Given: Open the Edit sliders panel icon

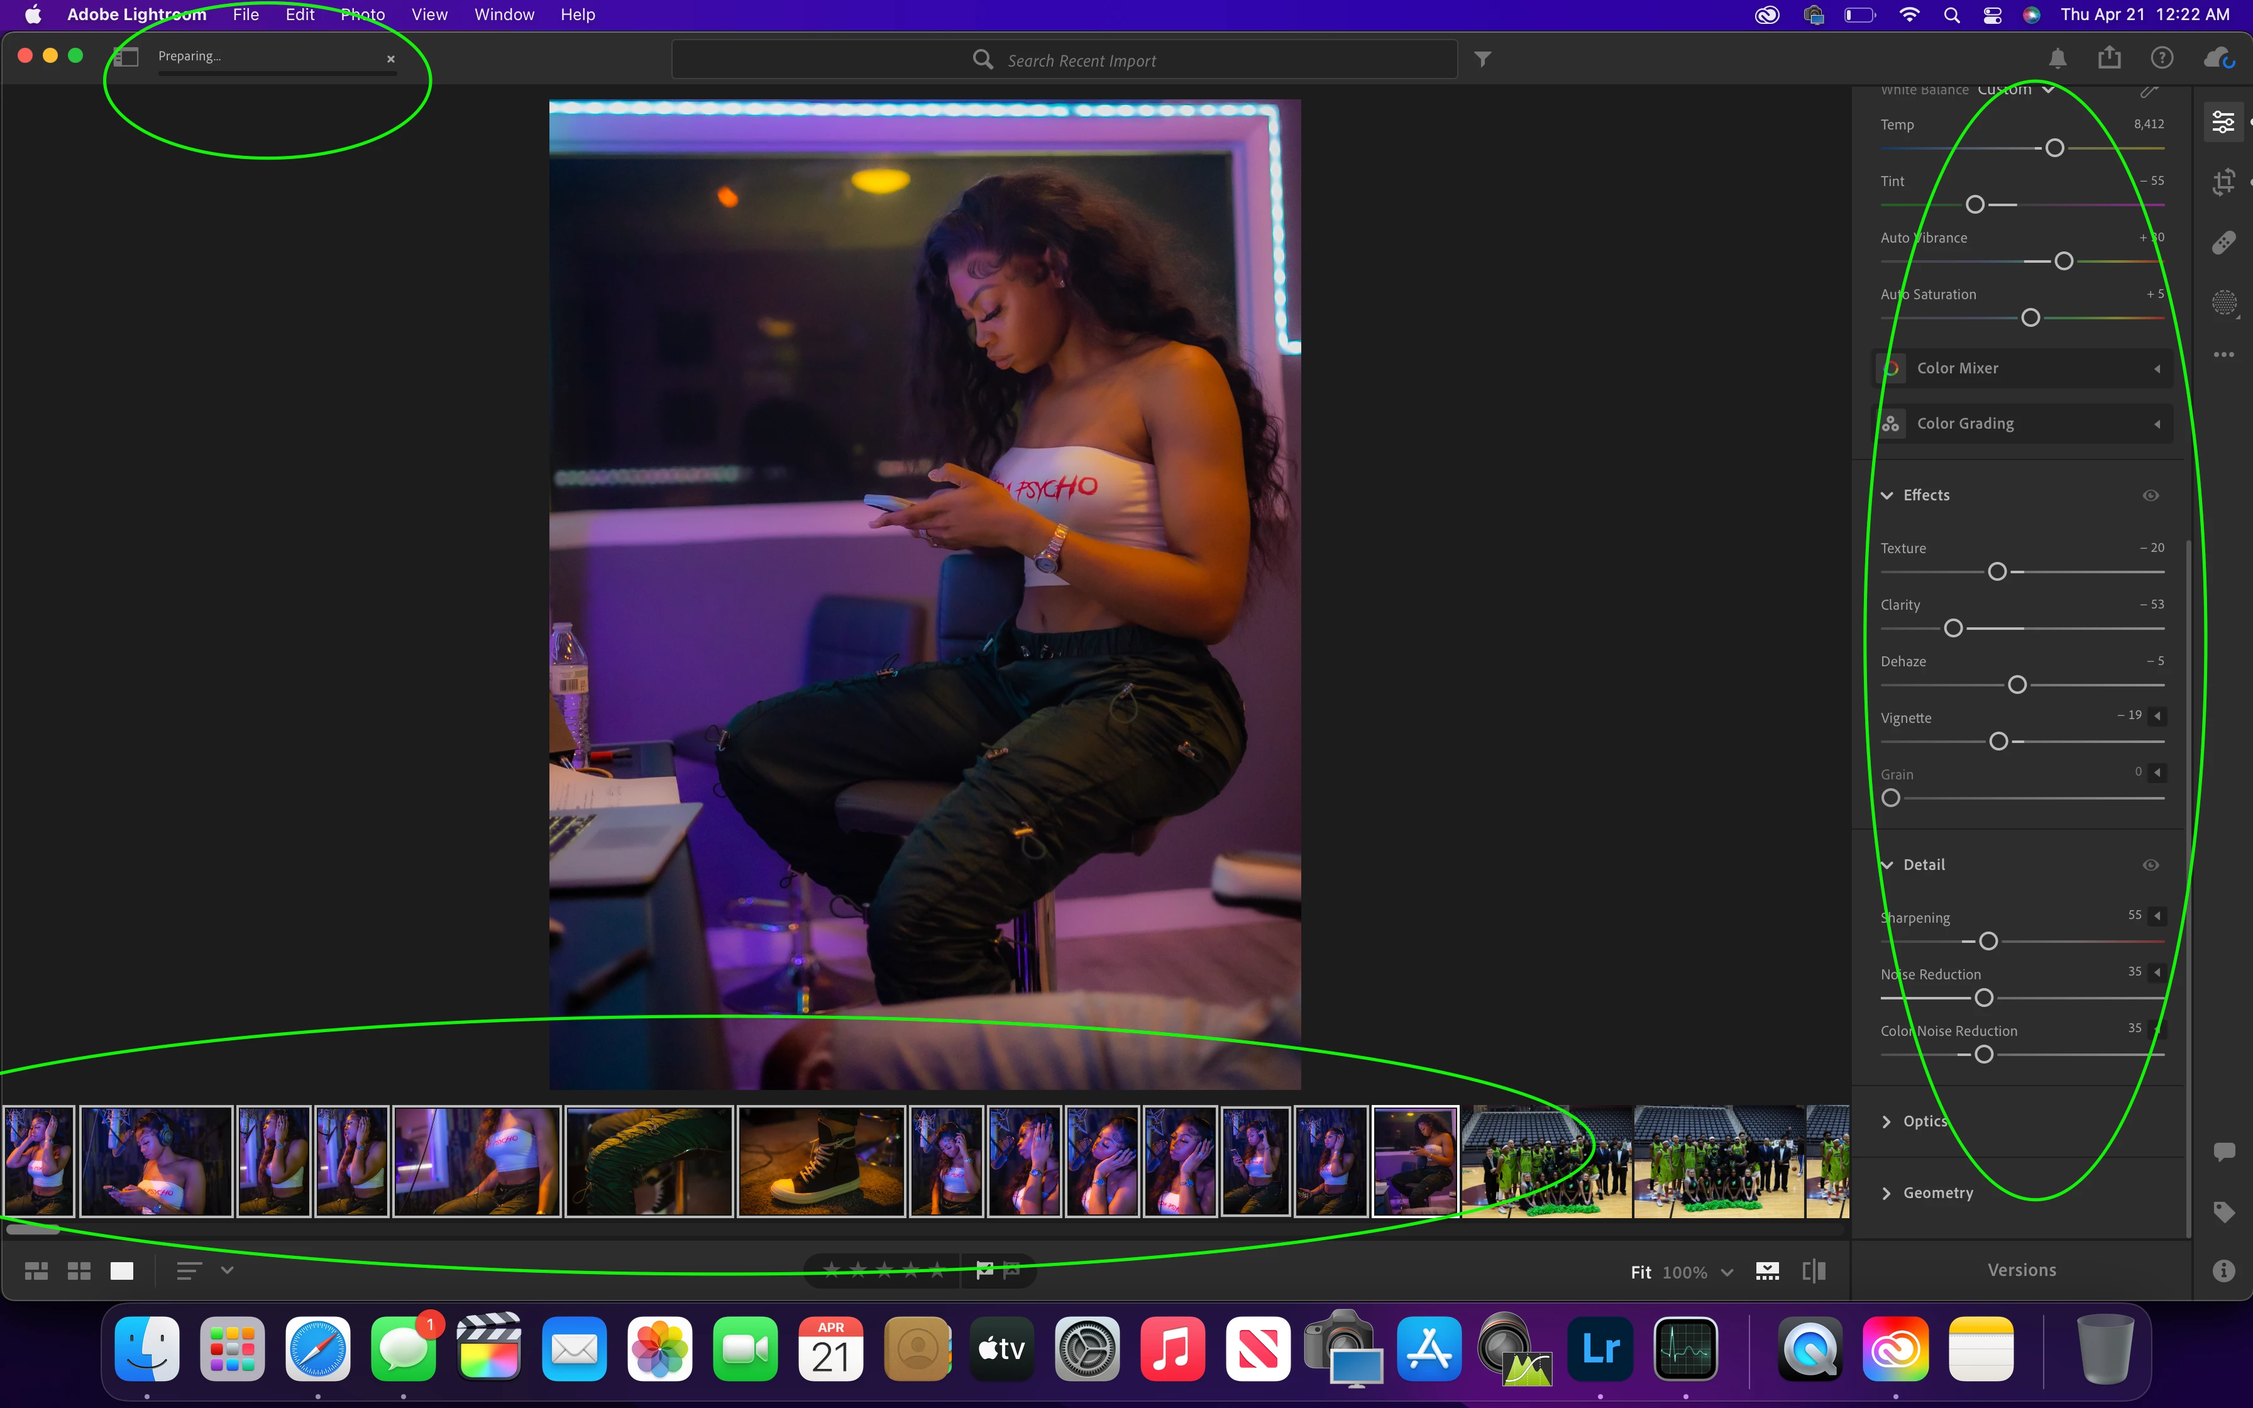Looking at the screenshot, I should pyautogui.click(x=2223, y=122).
